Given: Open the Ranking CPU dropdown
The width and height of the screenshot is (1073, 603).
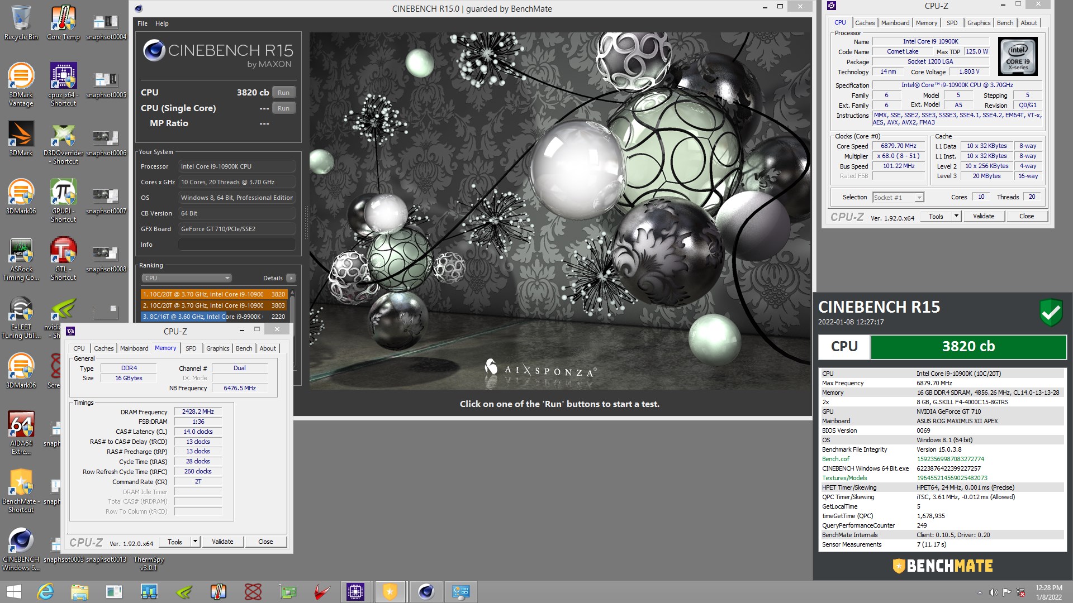Looking at the screenshot, I should coord(187,278).
